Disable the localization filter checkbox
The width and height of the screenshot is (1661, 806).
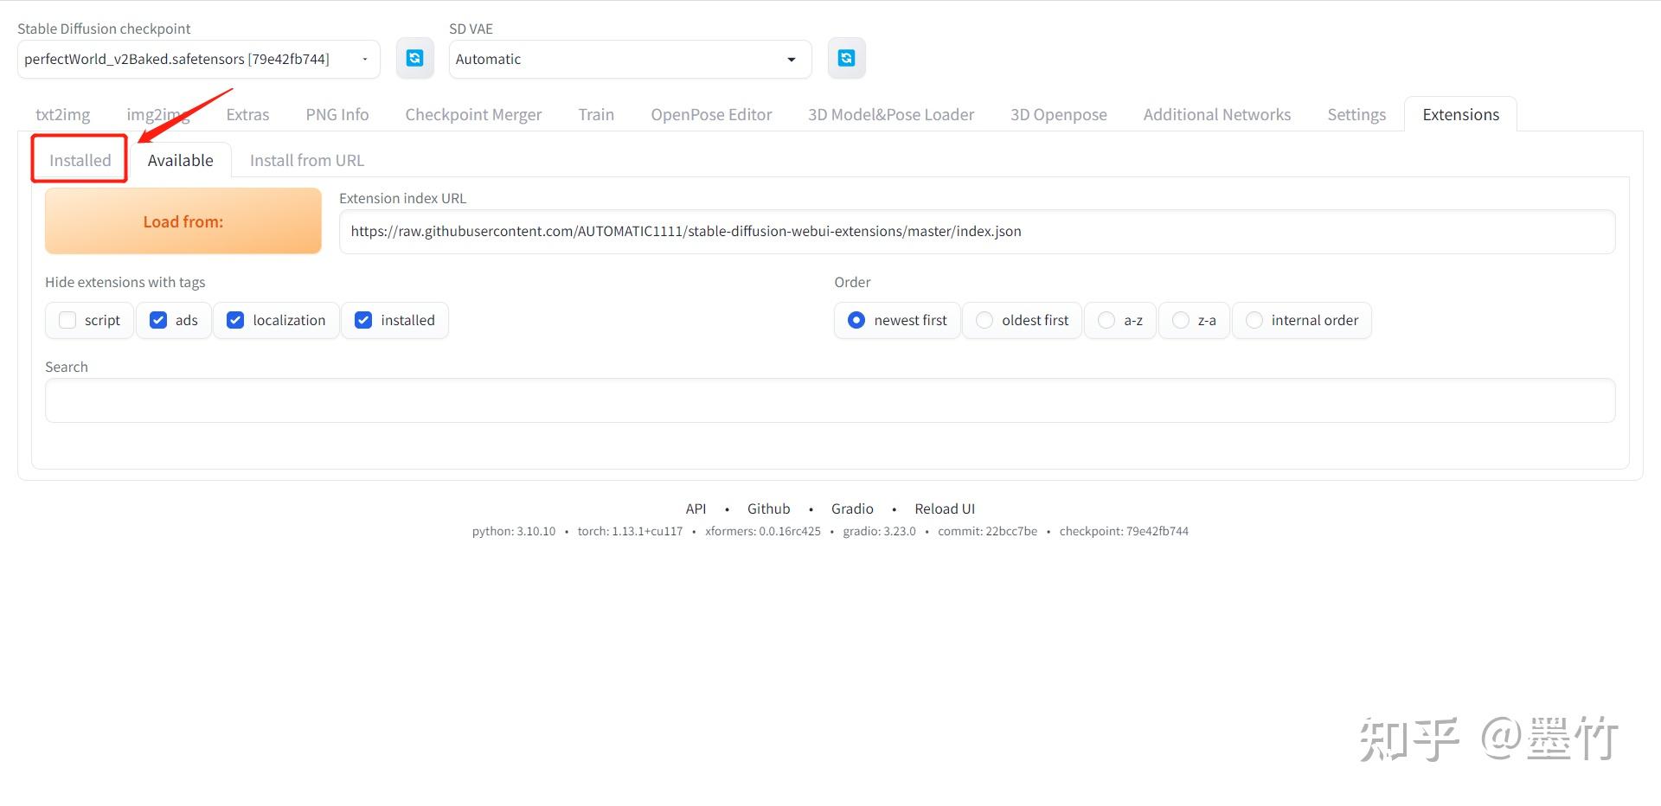(234, 320)
